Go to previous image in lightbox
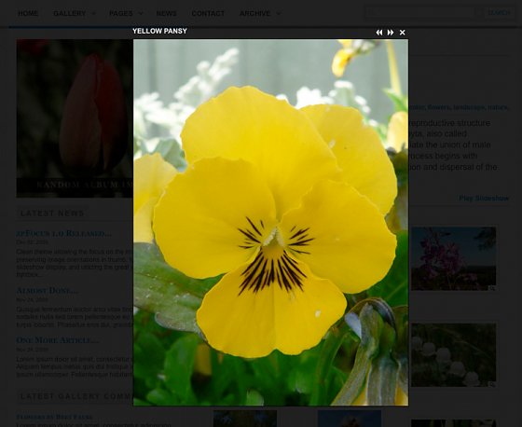This screenshot has height=427, width=522. 379,33
